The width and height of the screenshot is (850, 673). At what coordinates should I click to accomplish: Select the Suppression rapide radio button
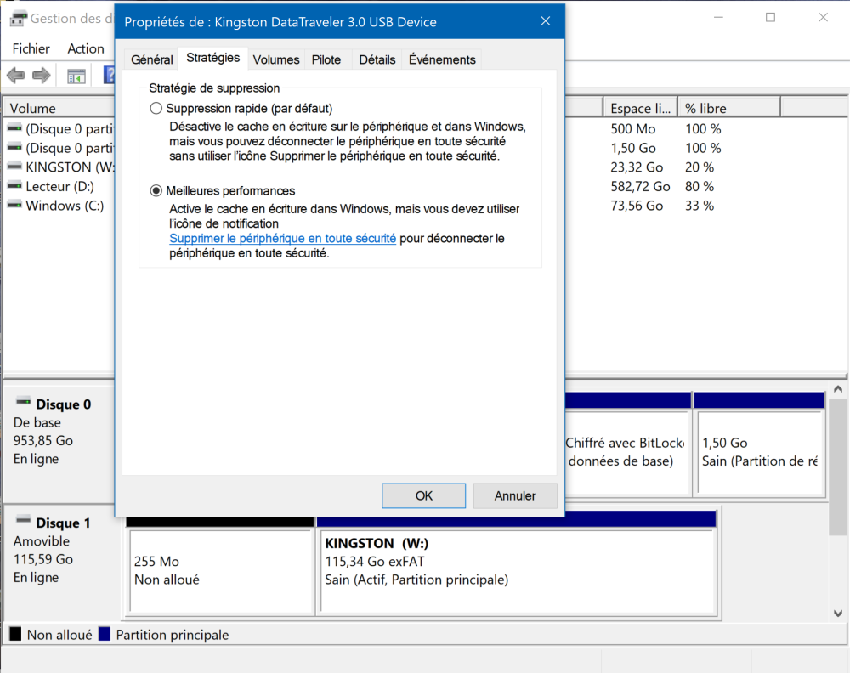click(156, 109)
